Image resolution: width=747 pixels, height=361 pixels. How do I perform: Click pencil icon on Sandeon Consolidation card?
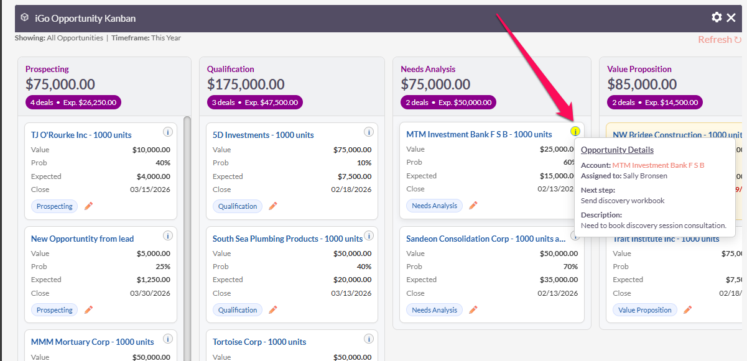point(473,310)
